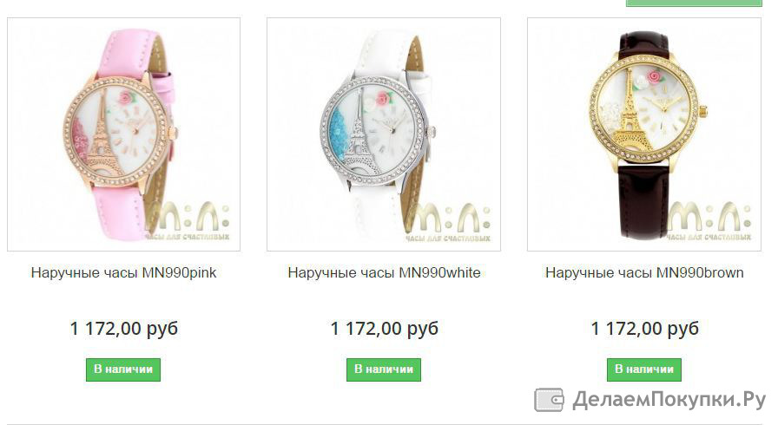The height and width of the screenshot is (425, 778).
Task: Open the Наручные часы MN990pink product link
Action: [x=123, y=272]
